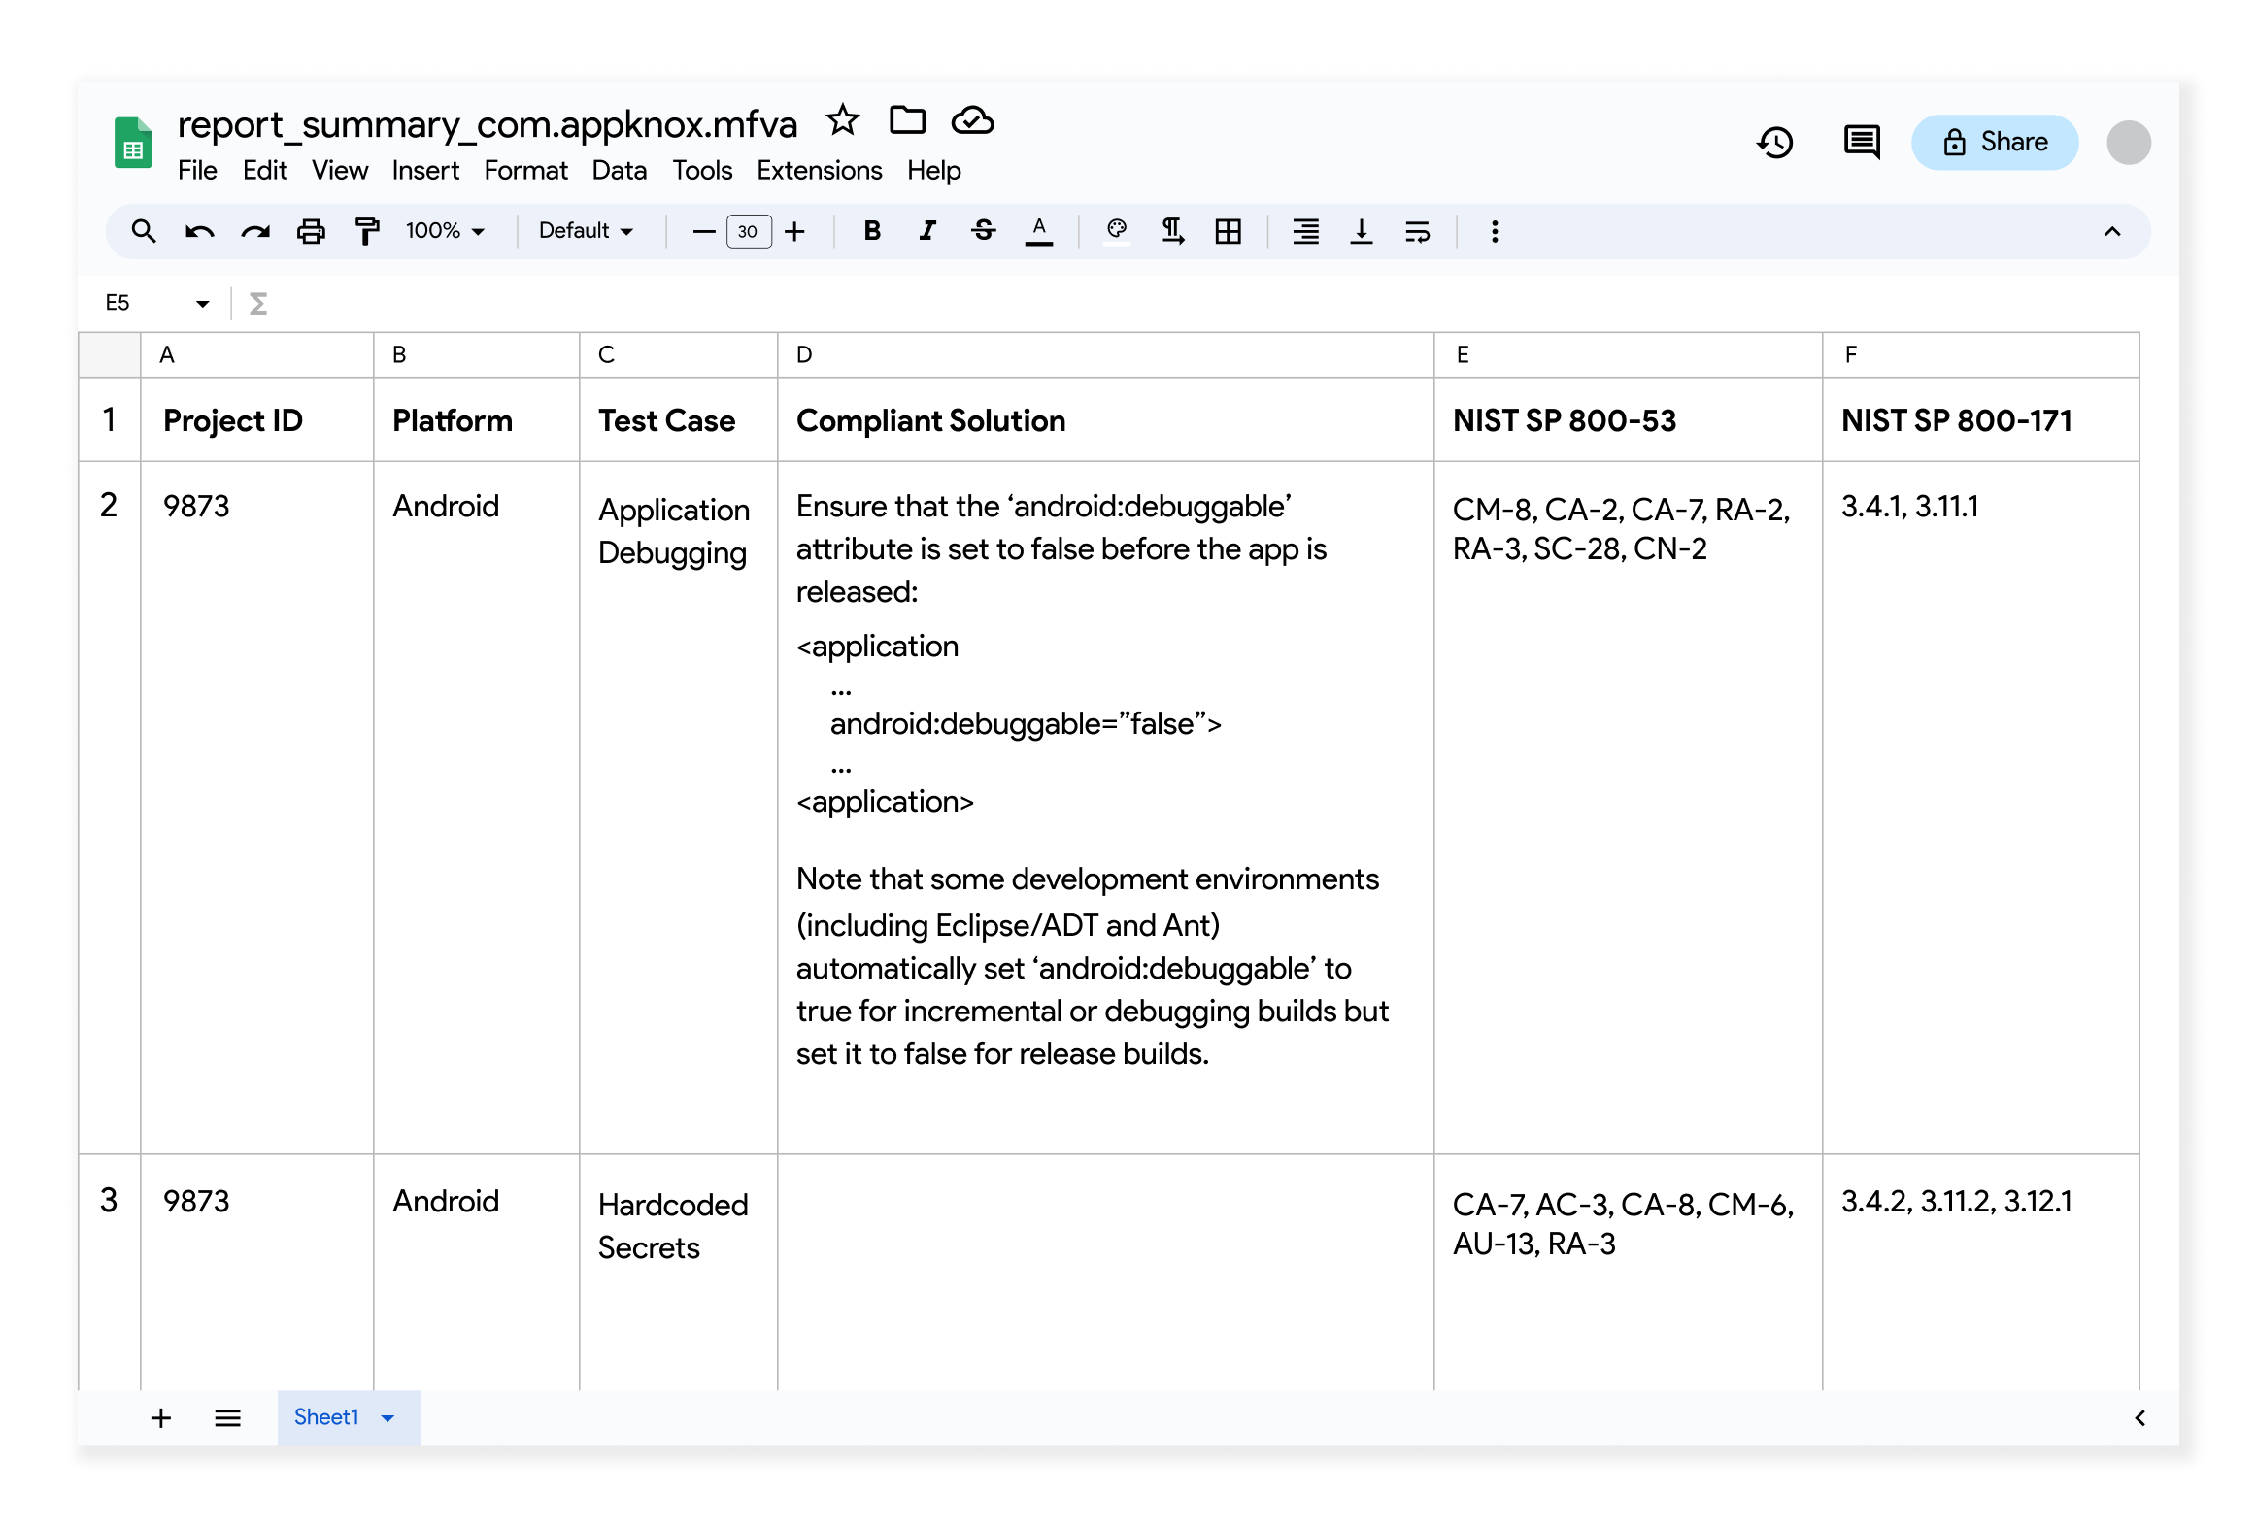Click the Share button
2257x1526 pixels.
(1994, 142)
